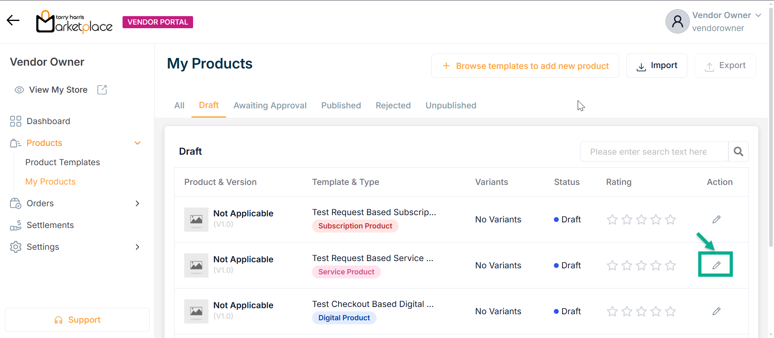Open external store link icon beside View My Store
Viewport: 774px width, 338px height.
102,90
